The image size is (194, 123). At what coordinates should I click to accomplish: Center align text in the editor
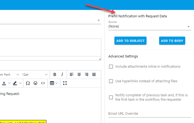click(79, 75)
